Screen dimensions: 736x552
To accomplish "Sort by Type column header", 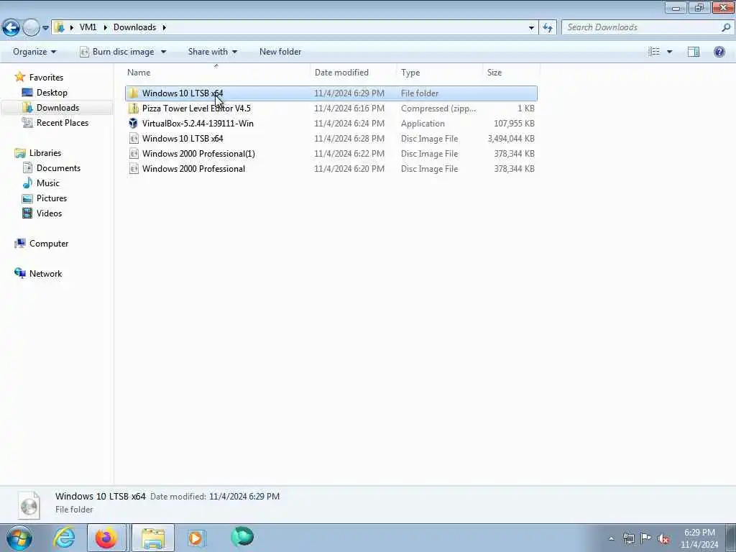I will coord(439,73).
